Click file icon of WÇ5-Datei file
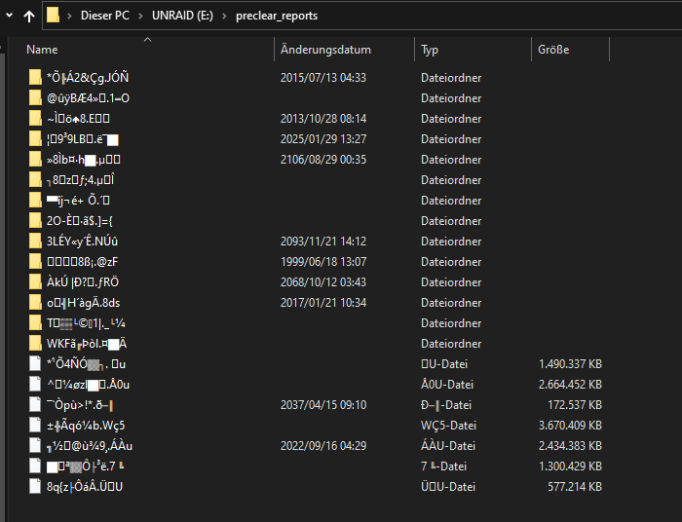This screenshot has height=522, width=682. 35,425
